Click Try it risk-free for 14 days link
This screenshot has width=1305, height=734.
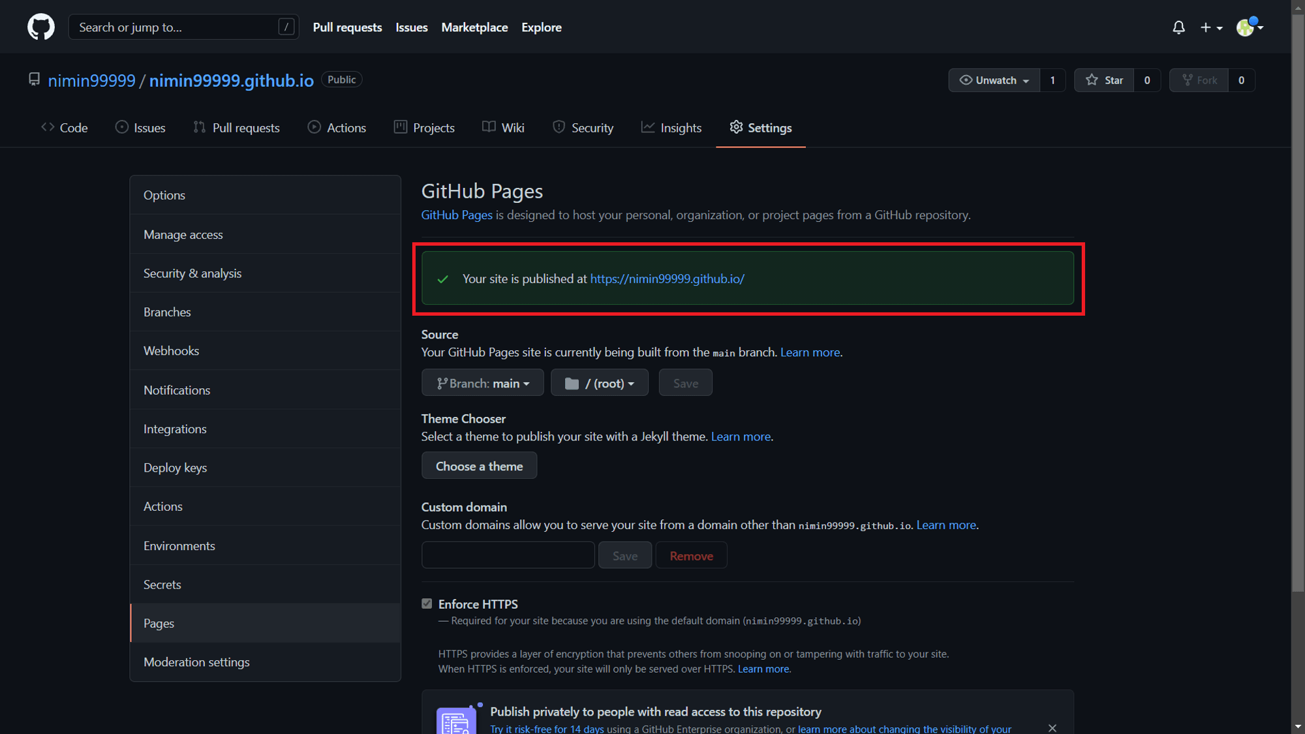pyautogui.click(x=547, y=729)
